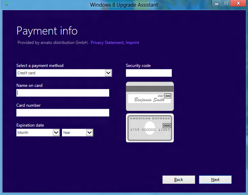Screen dimensions: 248x195
Task: Click the 0000 code box on the Amex card
Action: point(167,125)
